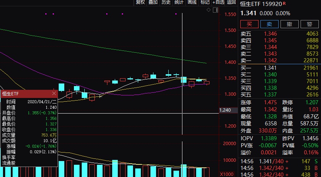321x177 pixels.
Task: Click the 返回 back button
Action: pos(231,2)
